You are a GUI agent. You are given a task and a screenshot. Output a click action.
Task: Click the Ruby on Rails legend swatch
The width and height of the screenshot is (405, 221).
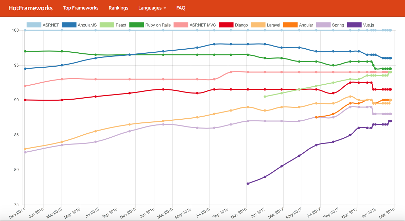click(x=137, y=25)
